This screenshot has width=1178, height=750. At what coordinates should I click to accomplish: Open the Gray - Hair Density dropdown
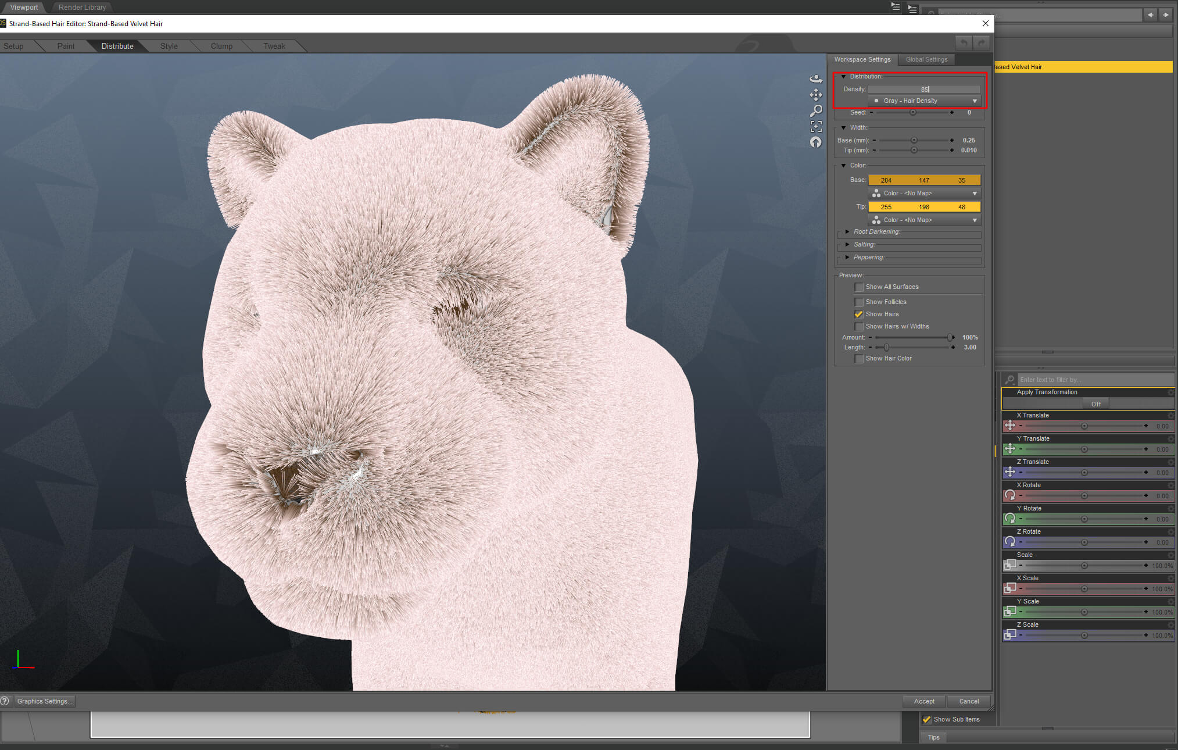pyautogui.click(x=924, y=101)
